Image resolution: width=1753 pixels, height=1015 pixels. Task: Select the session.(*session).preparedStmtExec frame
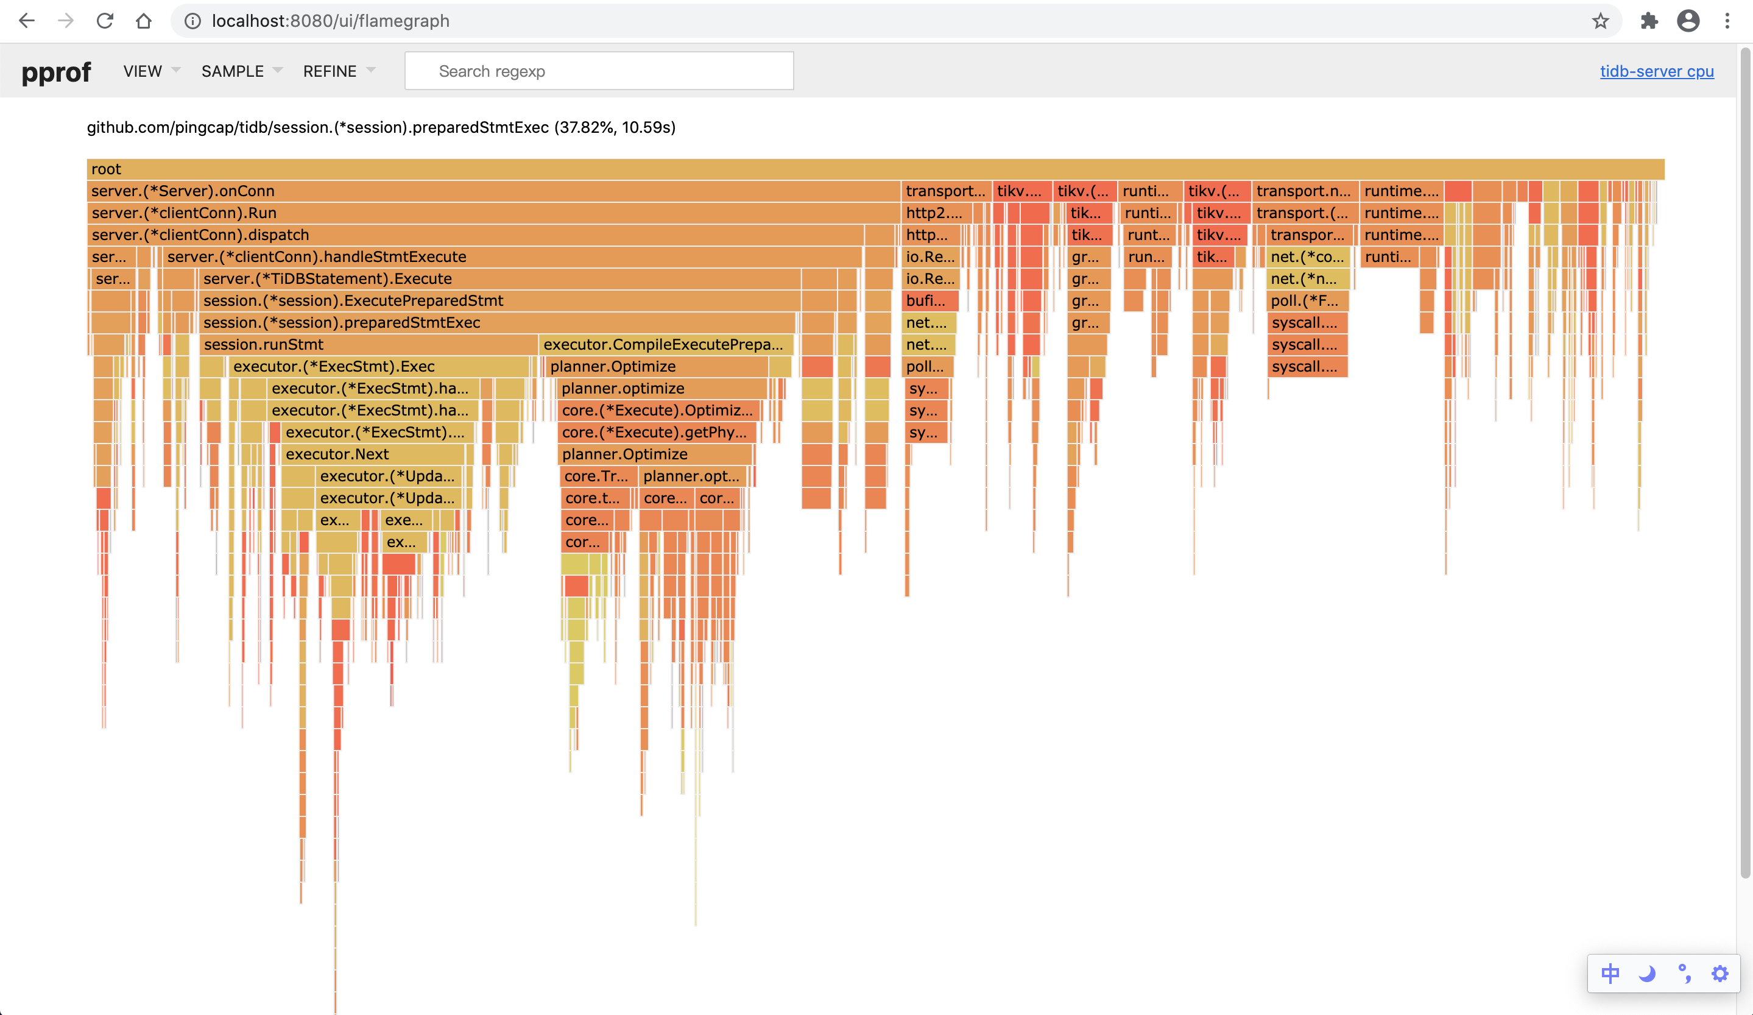point(496,322)
